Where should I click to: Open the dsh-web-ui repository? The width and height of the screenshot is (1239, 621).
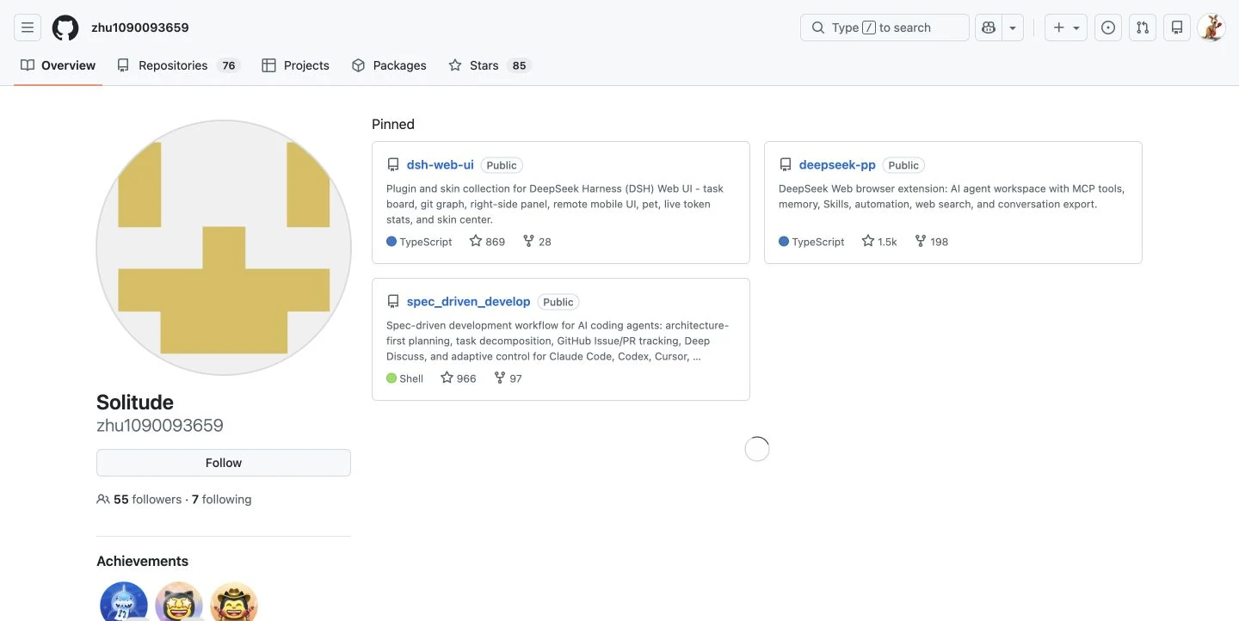click(x=441, y=165)
